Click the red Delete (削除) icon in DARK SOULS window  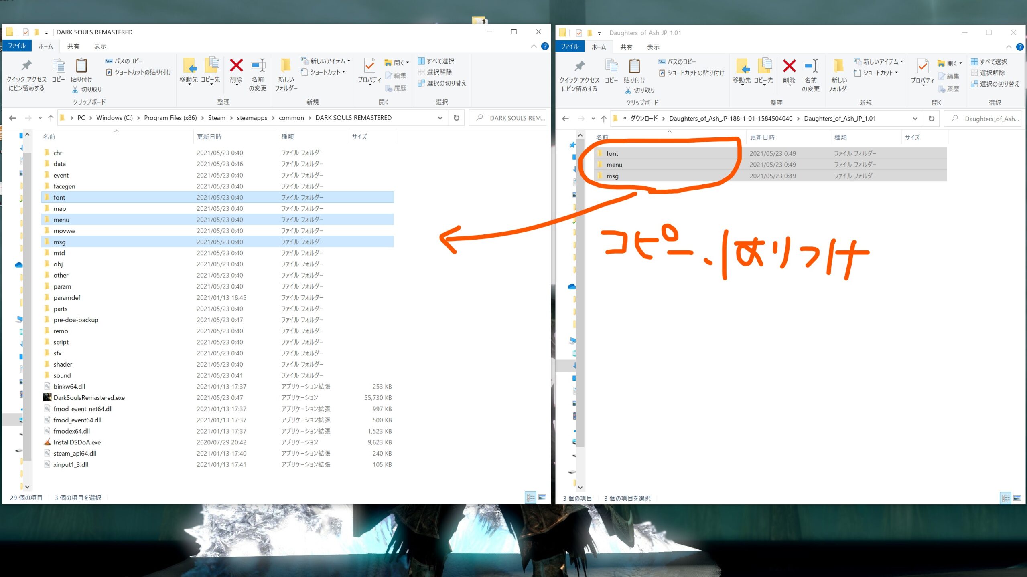pyautogui.click(x=236, y=71)
